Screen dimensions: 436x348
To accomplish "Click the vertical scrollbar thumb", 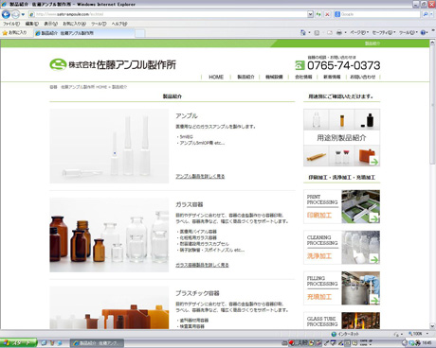I will click(x=432, y=106).
